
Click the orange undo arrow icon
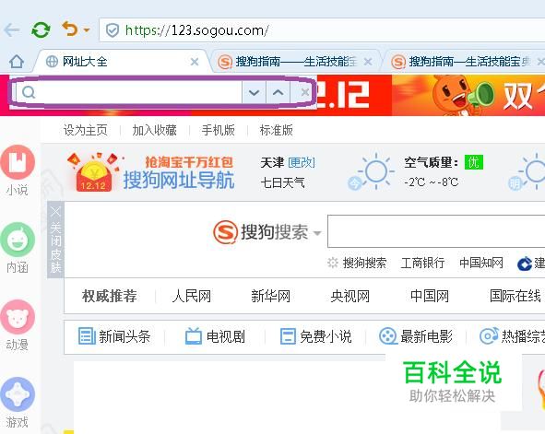click(x=70, y=29)
